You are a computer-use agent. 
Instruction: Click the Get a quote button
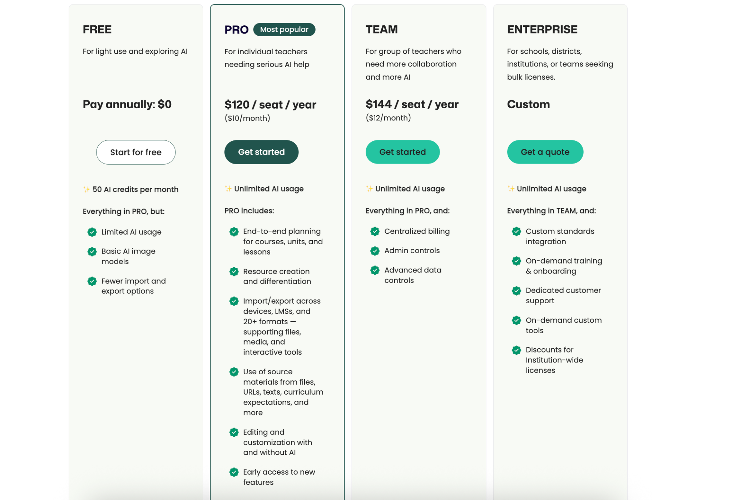click(x=545, y=152)
